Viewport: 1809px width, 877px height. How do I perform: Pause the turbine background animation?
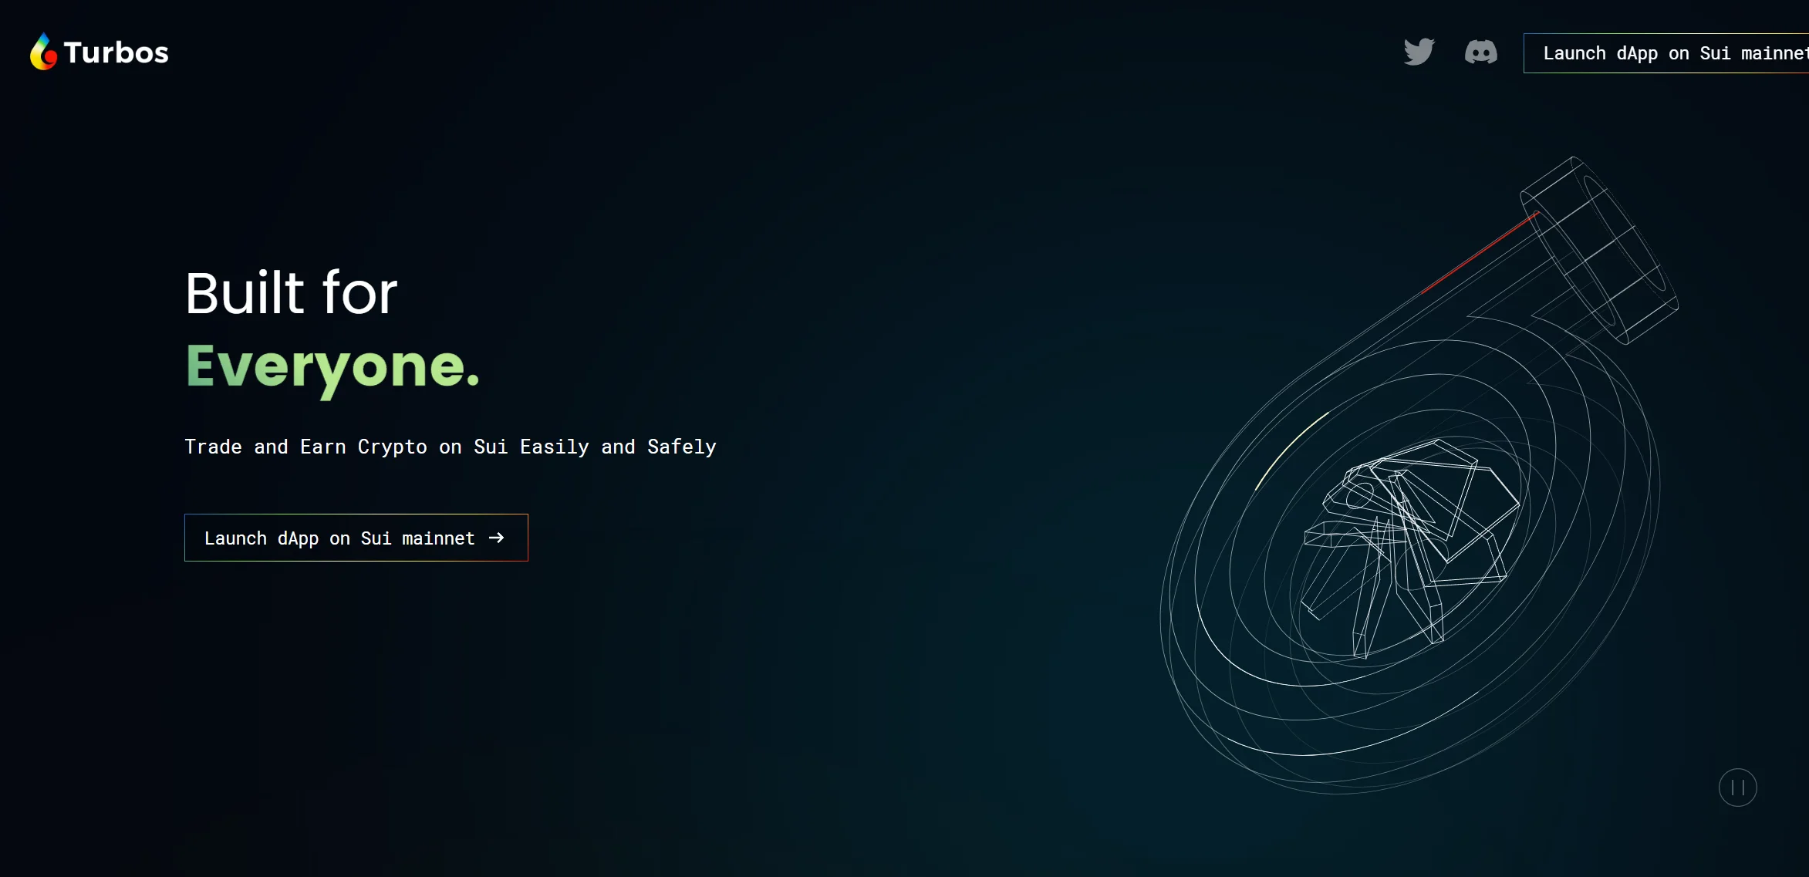(1737, 788)
